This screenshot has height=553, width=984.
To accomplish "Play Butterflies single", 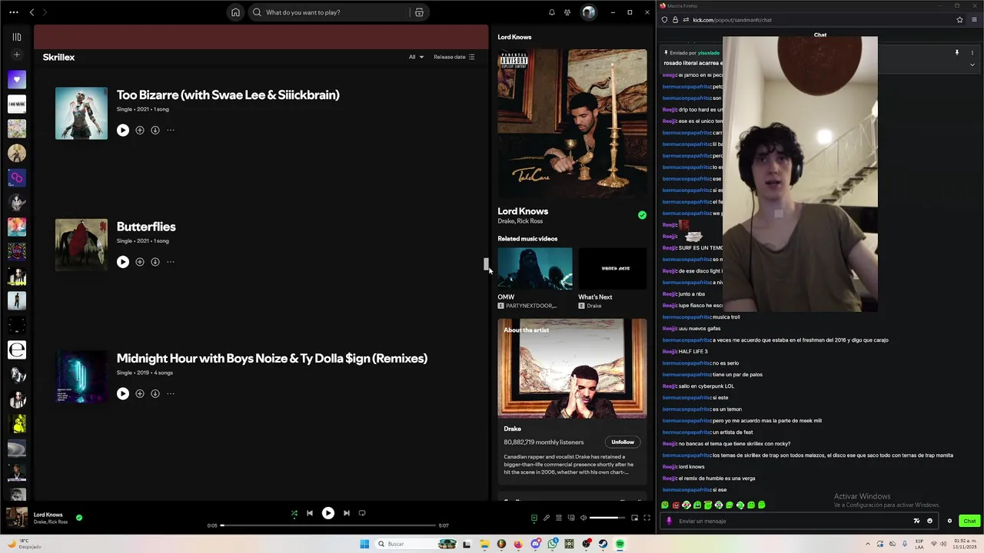I will tap(123, 262).
